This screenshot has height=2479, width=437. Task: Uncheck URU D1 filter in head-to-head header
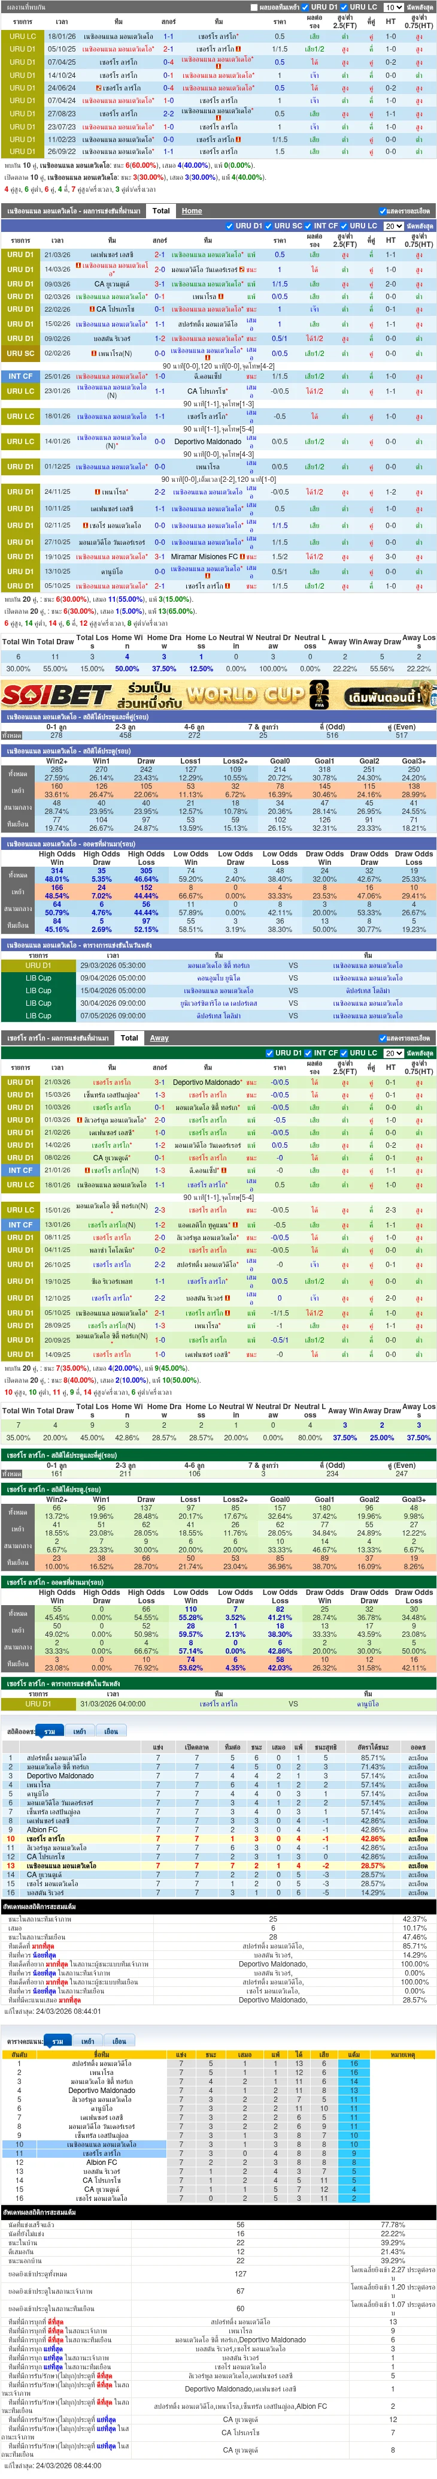click(306, 7)
